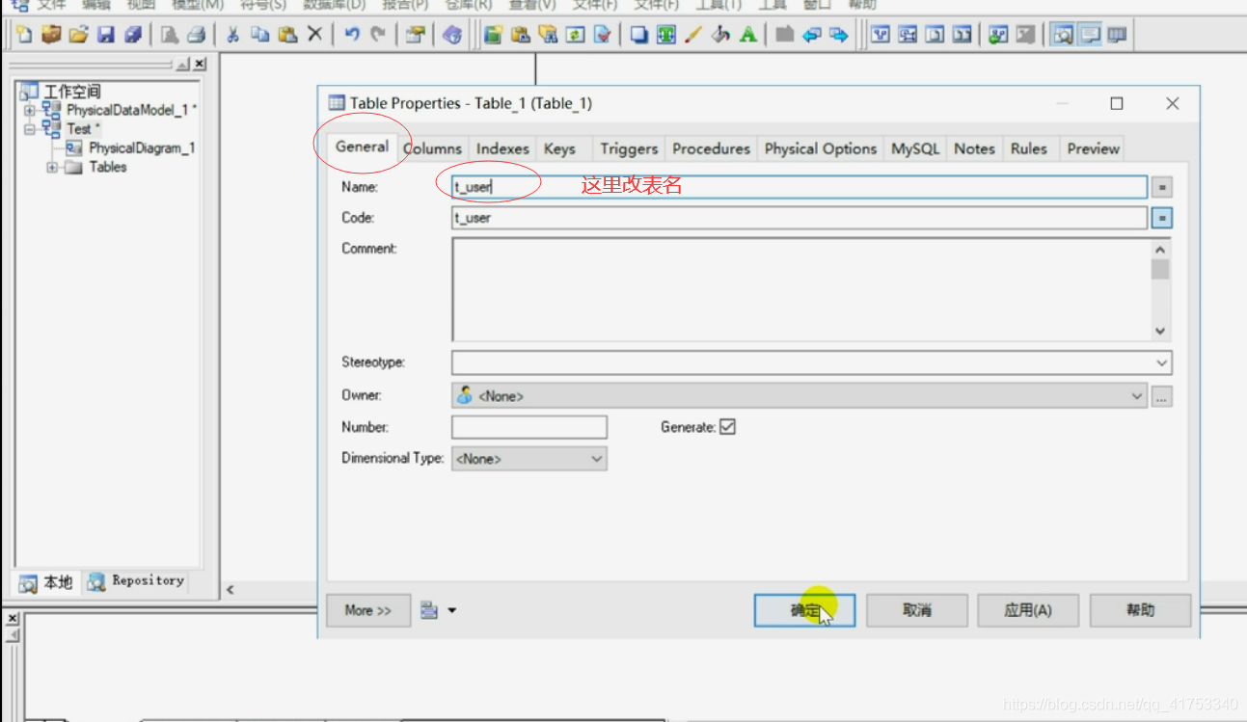Click the Cut scissors icon
The height and width of the screenshot is (722, 1247).
[x=232, y=35]
